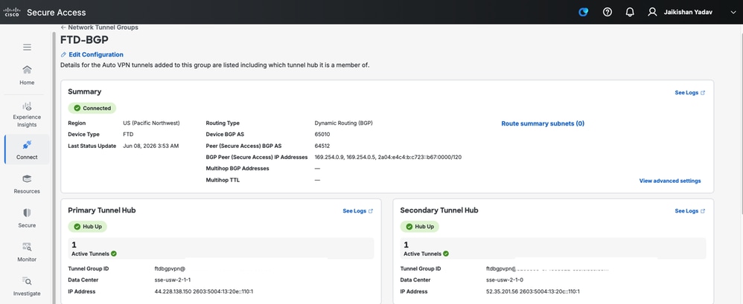Click the 'Jun 08, 2026 3:53 AM' timestamp

pos(150,146)
